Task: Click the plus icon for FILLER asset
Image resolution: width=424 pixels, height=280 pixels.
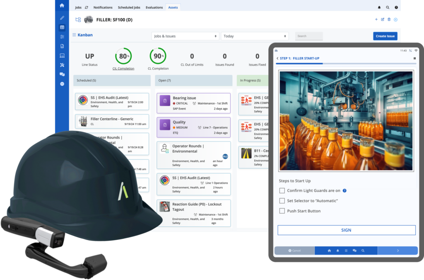Action: (x=376, y=19)
